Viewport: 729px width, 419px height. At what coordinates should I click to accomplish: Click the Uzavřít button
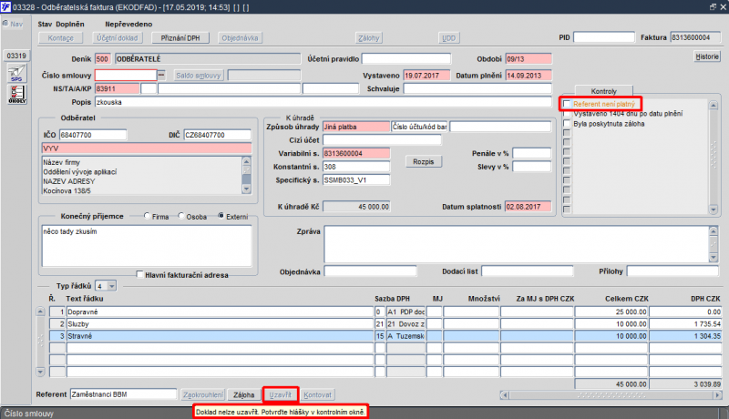(281, 394)
